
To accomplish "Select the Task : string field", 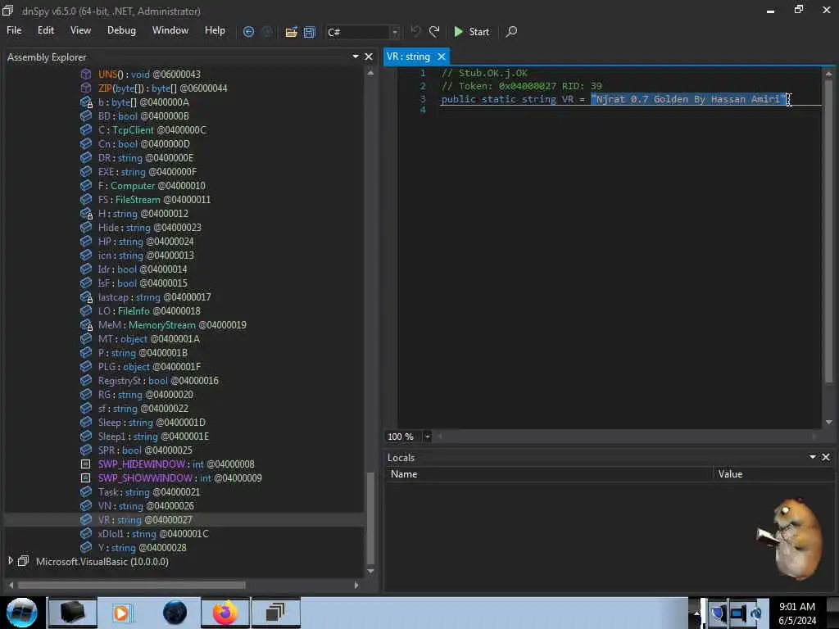I will (x=149, y=491).
